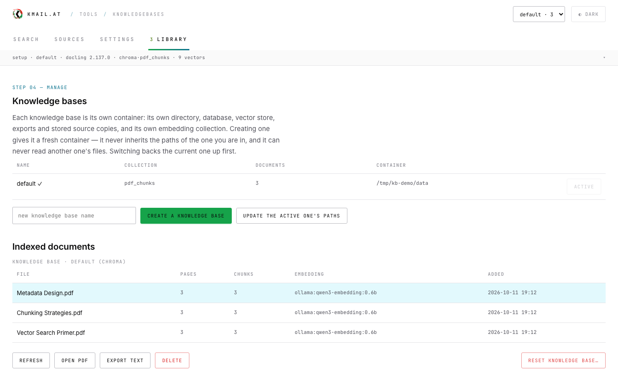
Task: Click the EXPORT TEXT button
Action: pos(125,360)
